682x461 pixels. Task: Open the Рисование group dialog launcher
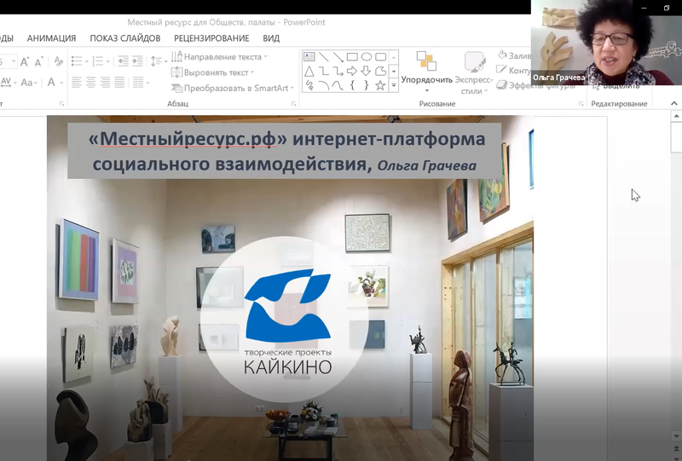581,103
